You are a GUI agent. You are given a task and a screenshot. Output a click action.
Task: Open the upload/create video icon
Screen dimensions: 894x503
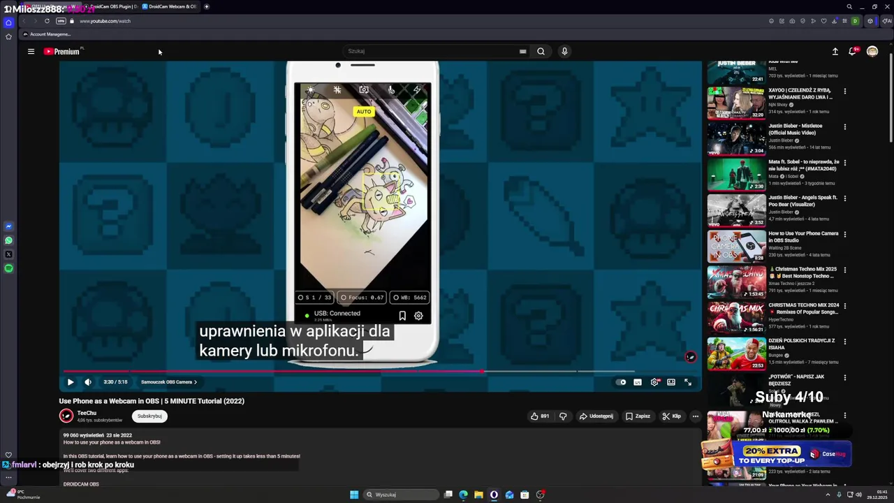pyautogui.click(x=835, y=51)
